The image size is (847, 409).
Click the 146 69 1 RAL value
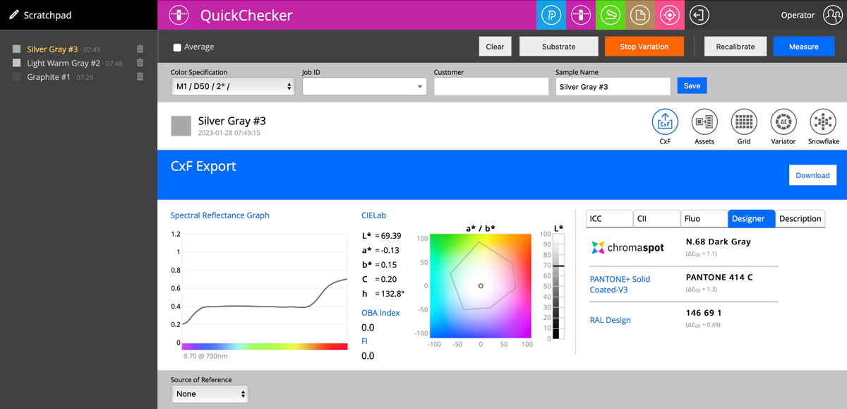[x=704, y=313]
